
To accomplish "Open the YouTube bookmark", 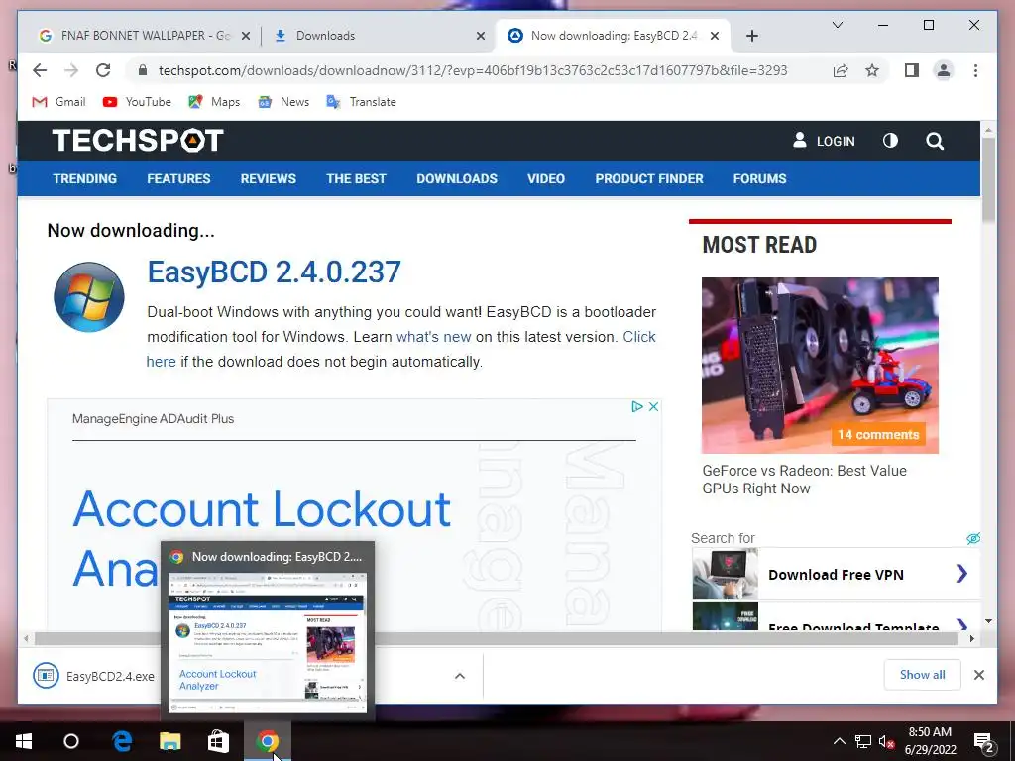I will coord(137,102).
